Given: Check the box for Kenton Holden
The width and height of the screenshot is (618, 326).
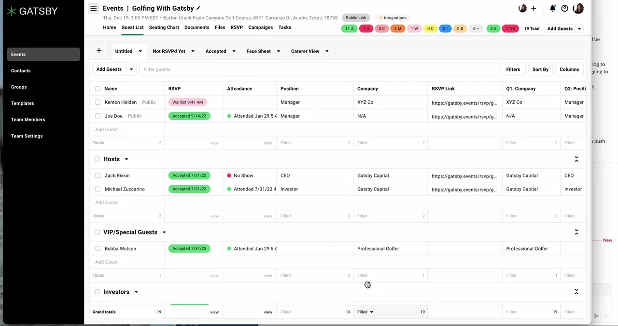Looking at the screenshot, I should [98, 102].
